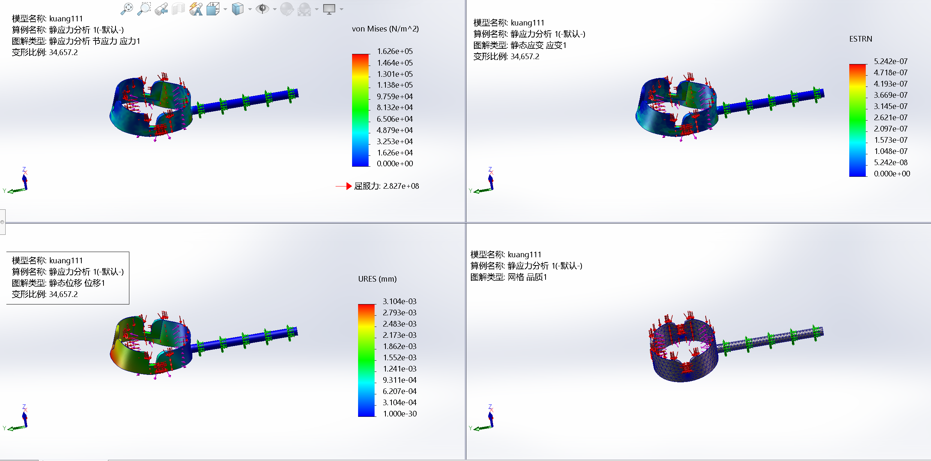Click the Display Style shaded-cube icon
The width and height of the screenshot is (931, 461).
(x=238, y=9)
